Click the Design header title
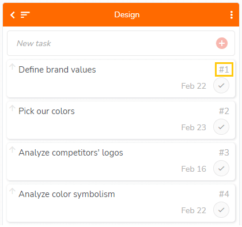This screenshot has width=242, height=227. coord(127,15)
